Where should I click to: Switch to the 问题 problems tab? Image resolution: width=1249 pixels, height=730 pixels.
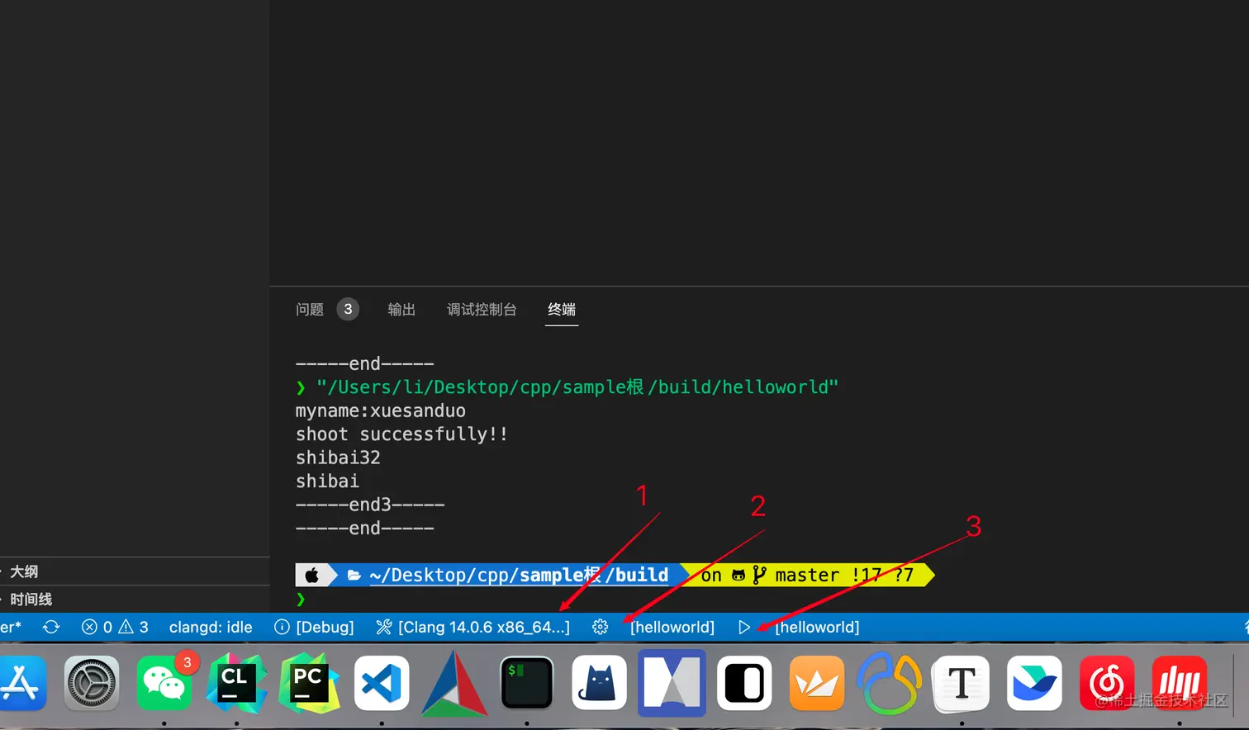310,309
